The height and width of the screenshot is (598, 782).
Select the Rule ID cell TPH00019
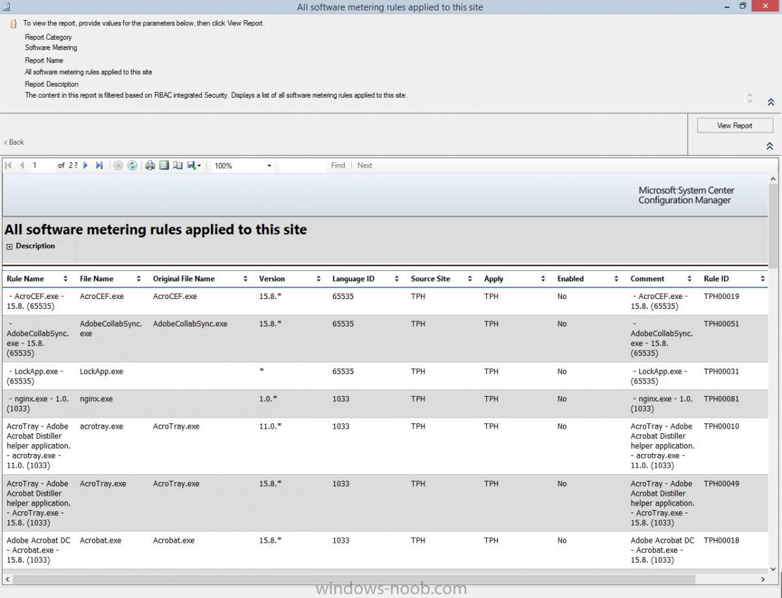(721, 296)
